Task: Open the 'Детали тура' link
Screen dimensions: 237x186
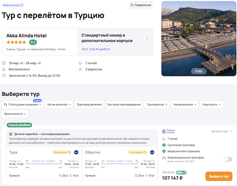Action: click(221, 131)
